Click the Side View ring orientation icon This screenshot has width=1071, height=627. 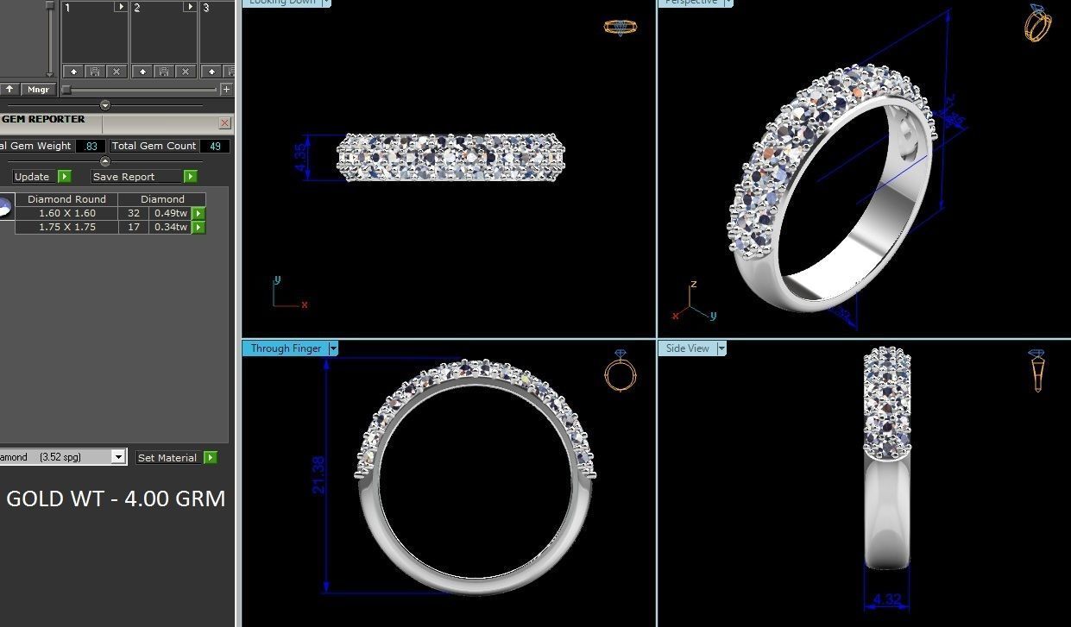click(1037, 371)
